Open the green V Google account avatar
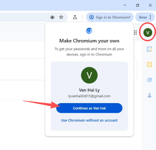The height and width of the screenshot is (150, 156). click(x=148, y=33)
